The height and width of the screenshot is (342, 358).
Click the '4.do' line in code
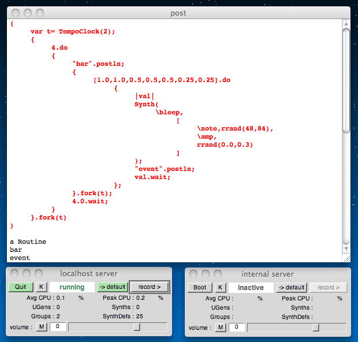click(59, 47)
